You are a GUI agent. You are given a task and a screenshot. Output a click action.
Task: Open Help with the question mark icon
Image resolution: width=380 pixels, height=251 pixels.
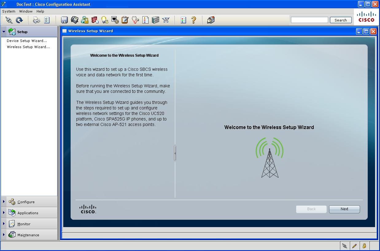[x=193, y=20]
